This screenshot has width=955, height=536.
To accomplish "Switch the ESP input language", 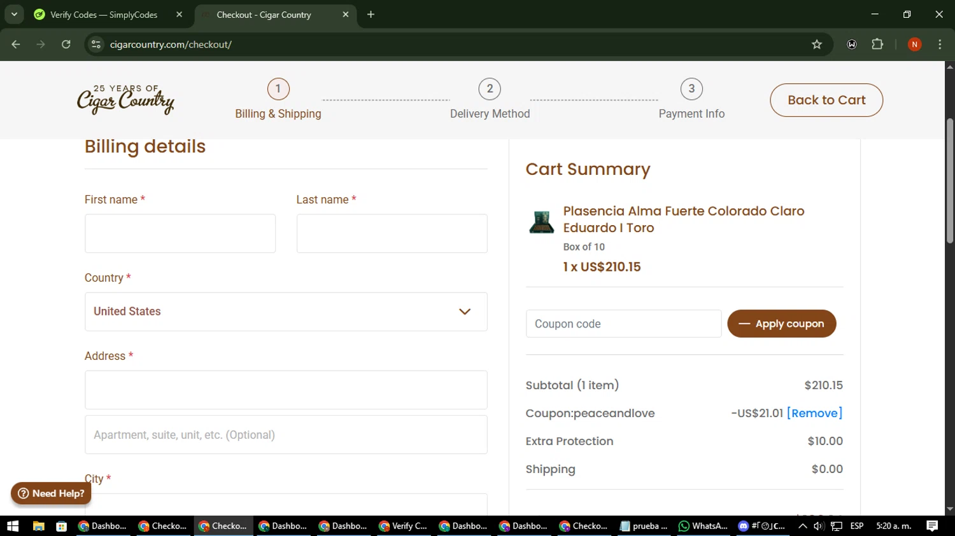I will tap(857, 526).
